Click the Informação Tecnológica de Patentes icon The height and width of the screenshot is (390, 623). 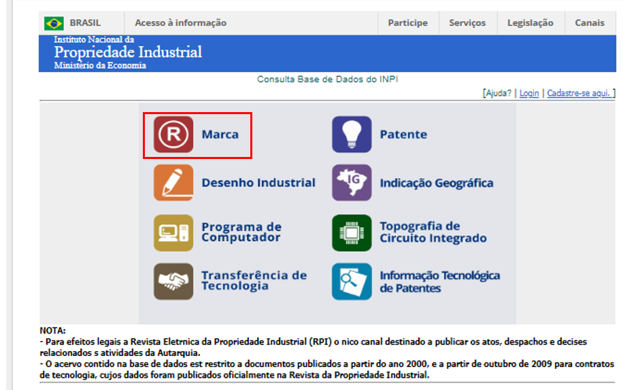(x=352, y=281)
